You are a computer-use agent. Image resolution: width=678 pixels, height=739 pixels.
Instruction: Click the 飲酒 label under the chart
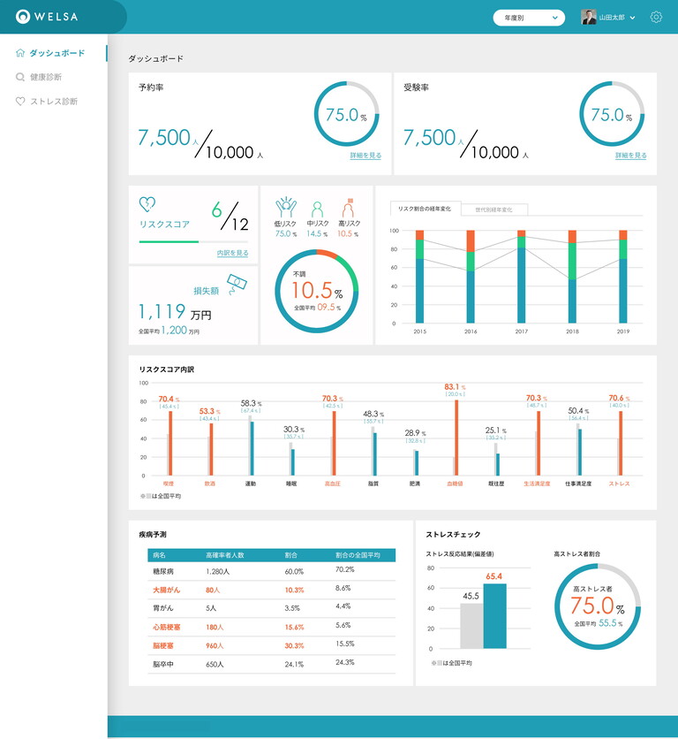pyautogui.click(x=209, y=484)
